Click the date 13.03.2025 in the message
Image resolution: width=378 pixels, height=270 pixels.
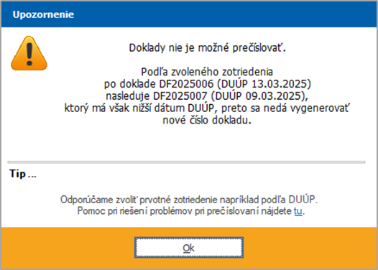tap(279, 84)
